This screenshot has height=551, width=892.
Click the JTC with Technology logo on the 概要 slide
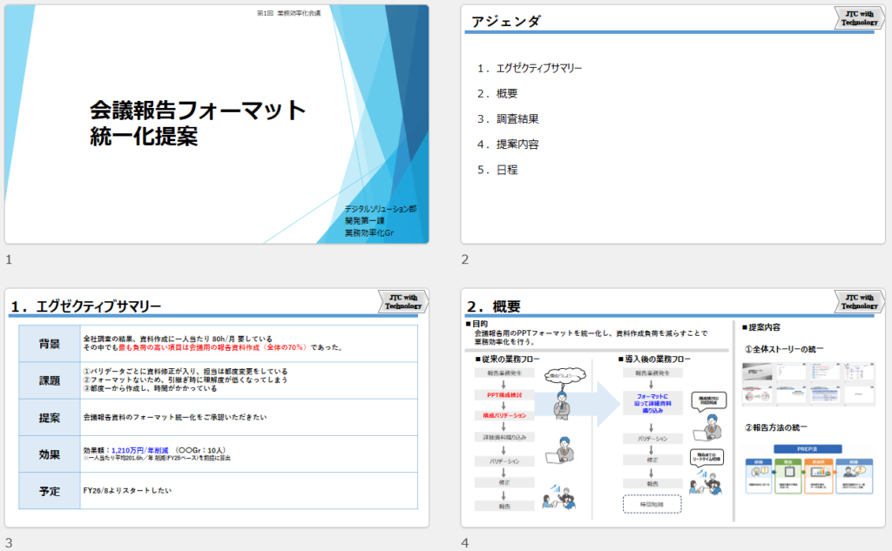click(860, 302)
